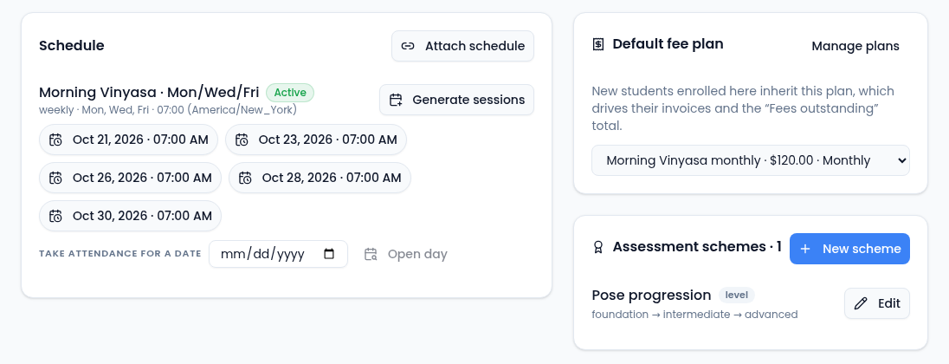Viewport: 949px width, 364px height.
Task: Click the Active status badge
Action: click(x=290, y=93)
